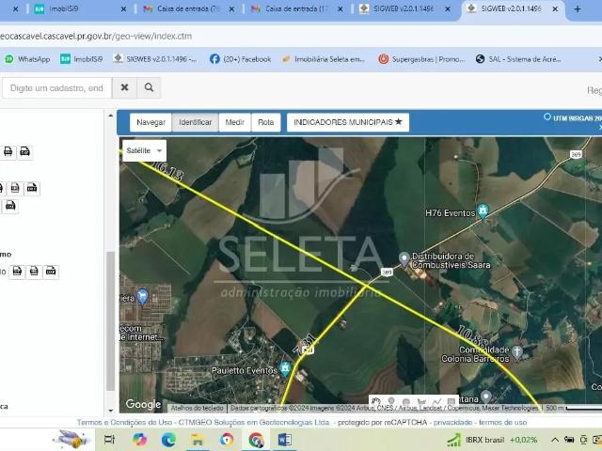Switch to the Rota mode
This screenshot has width=602, height=451.
point(265,122)
